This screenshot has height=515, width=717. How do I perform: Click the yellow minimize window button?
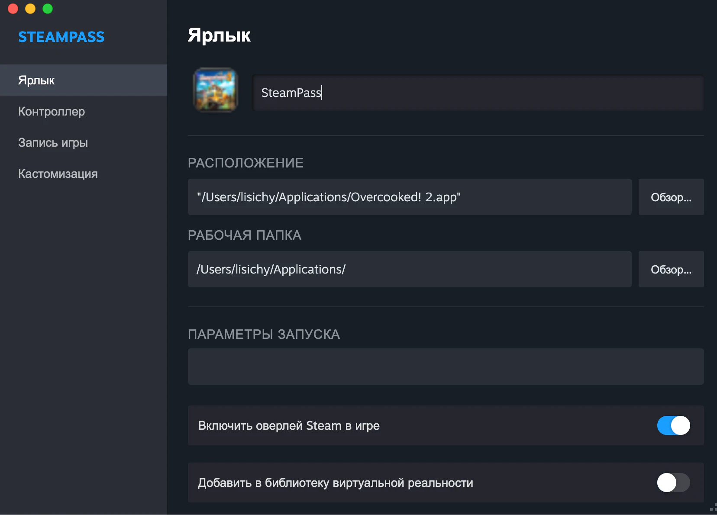pos(30,9)
